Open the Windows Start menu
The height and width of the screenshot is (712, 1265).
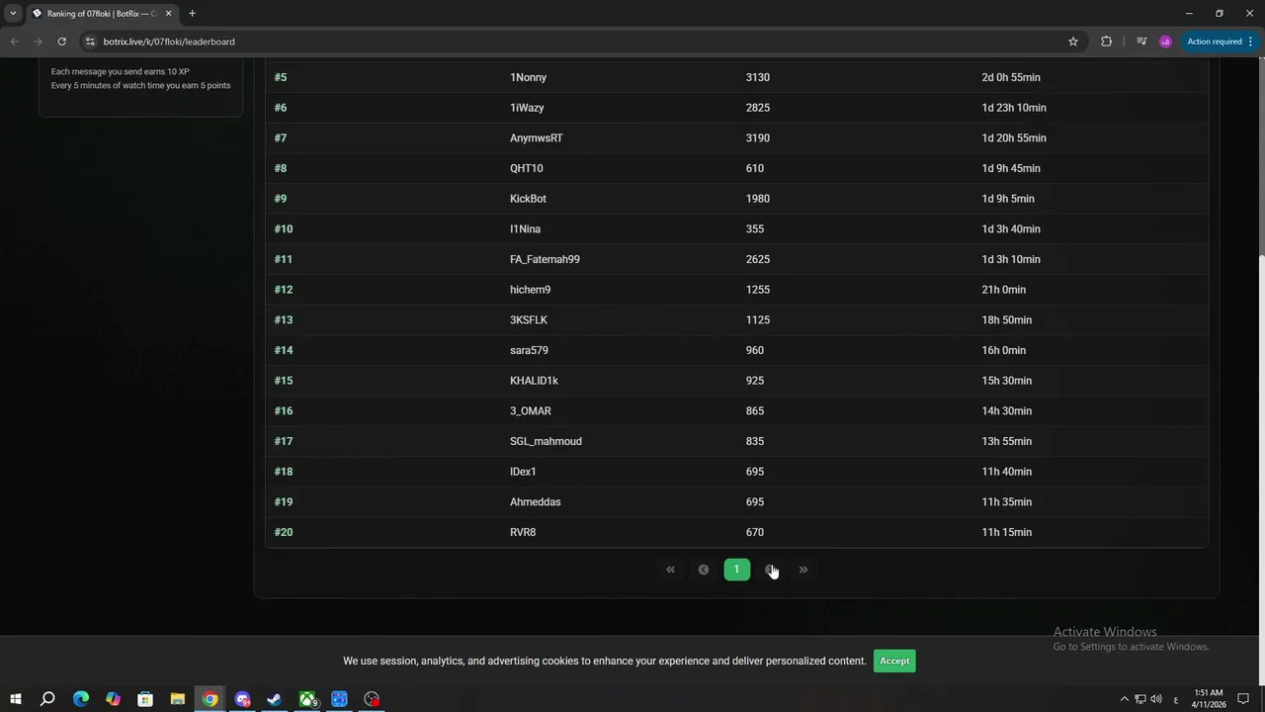[x=16, y=699]
